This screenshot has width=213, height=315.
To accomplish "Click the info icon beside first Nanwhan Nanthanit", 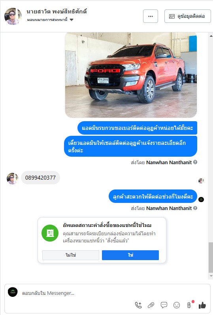I will (195, 162).
